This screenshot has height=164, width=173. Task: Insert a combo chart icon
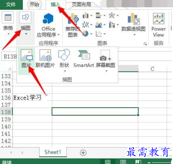(x=112, y=24)
